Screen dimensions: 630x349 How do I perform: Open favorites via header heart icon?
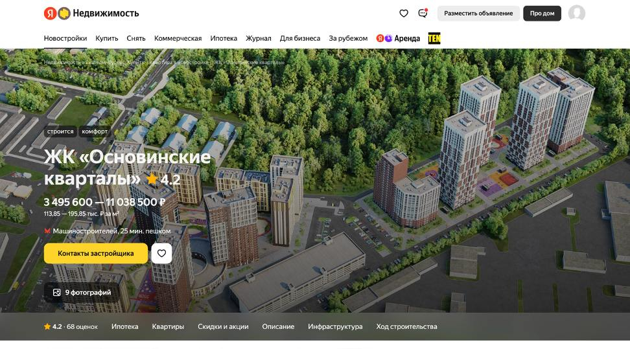(404, 13)
